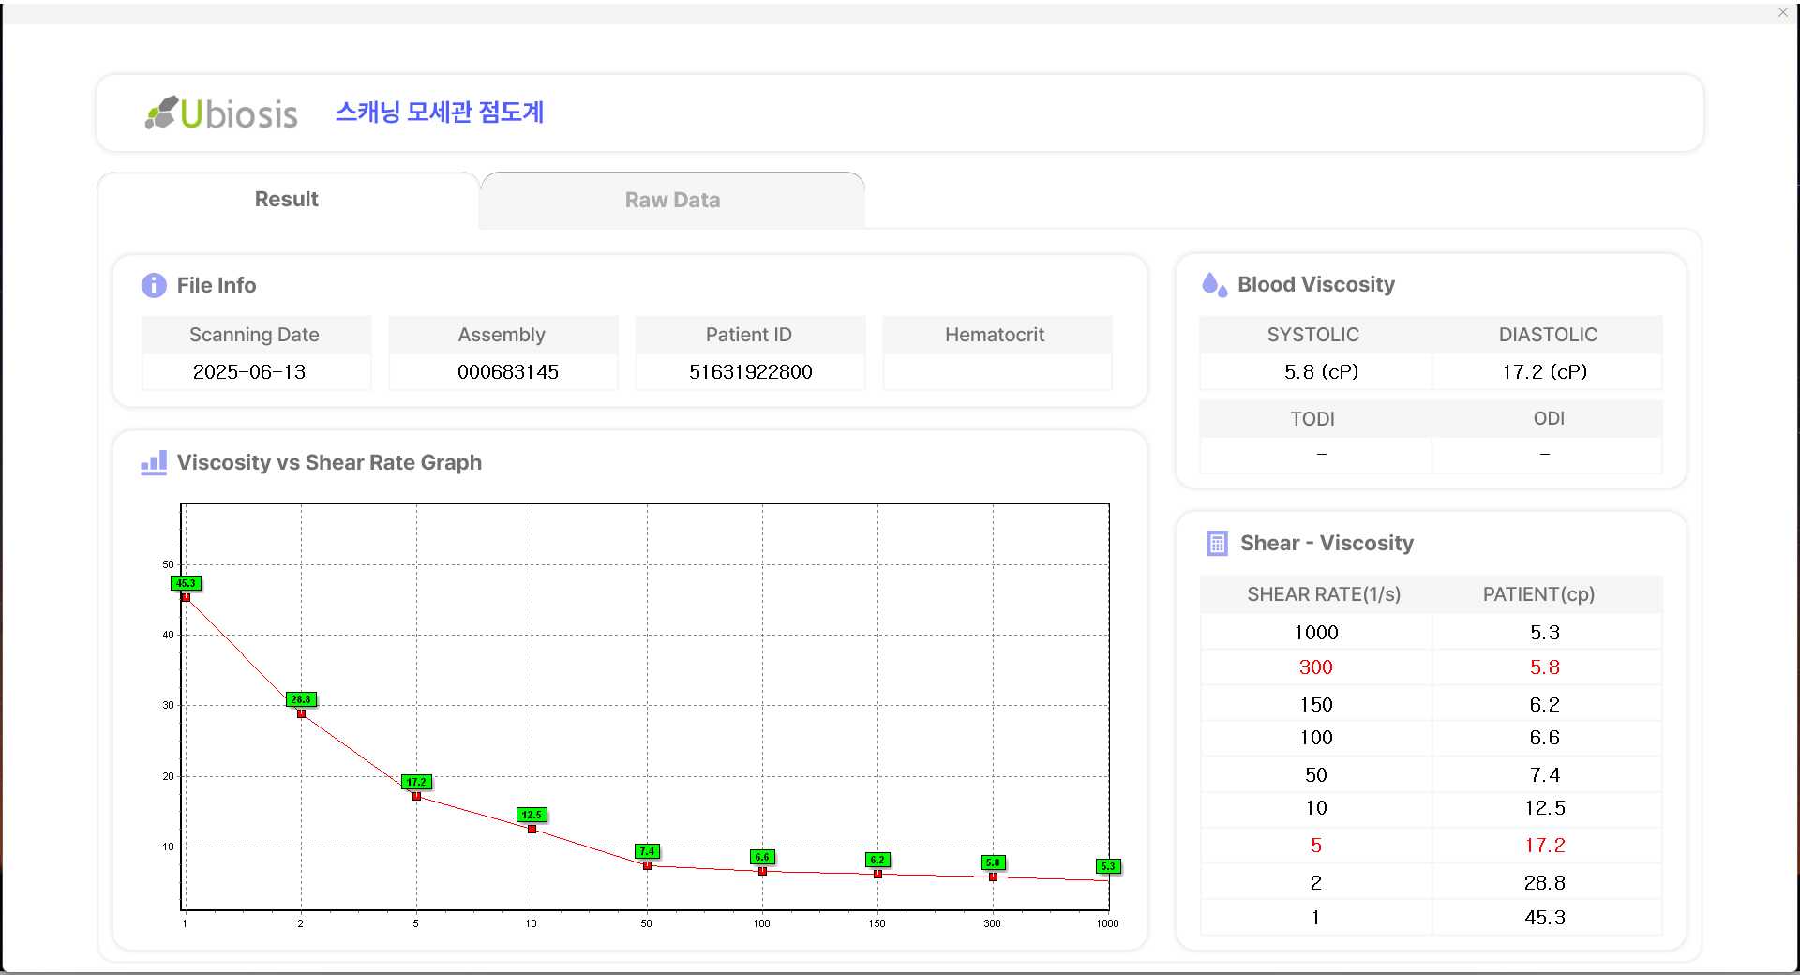Click the Assembly value 000683145
This screenshot has height=975, width=1800.
click(x=507, y=372)
